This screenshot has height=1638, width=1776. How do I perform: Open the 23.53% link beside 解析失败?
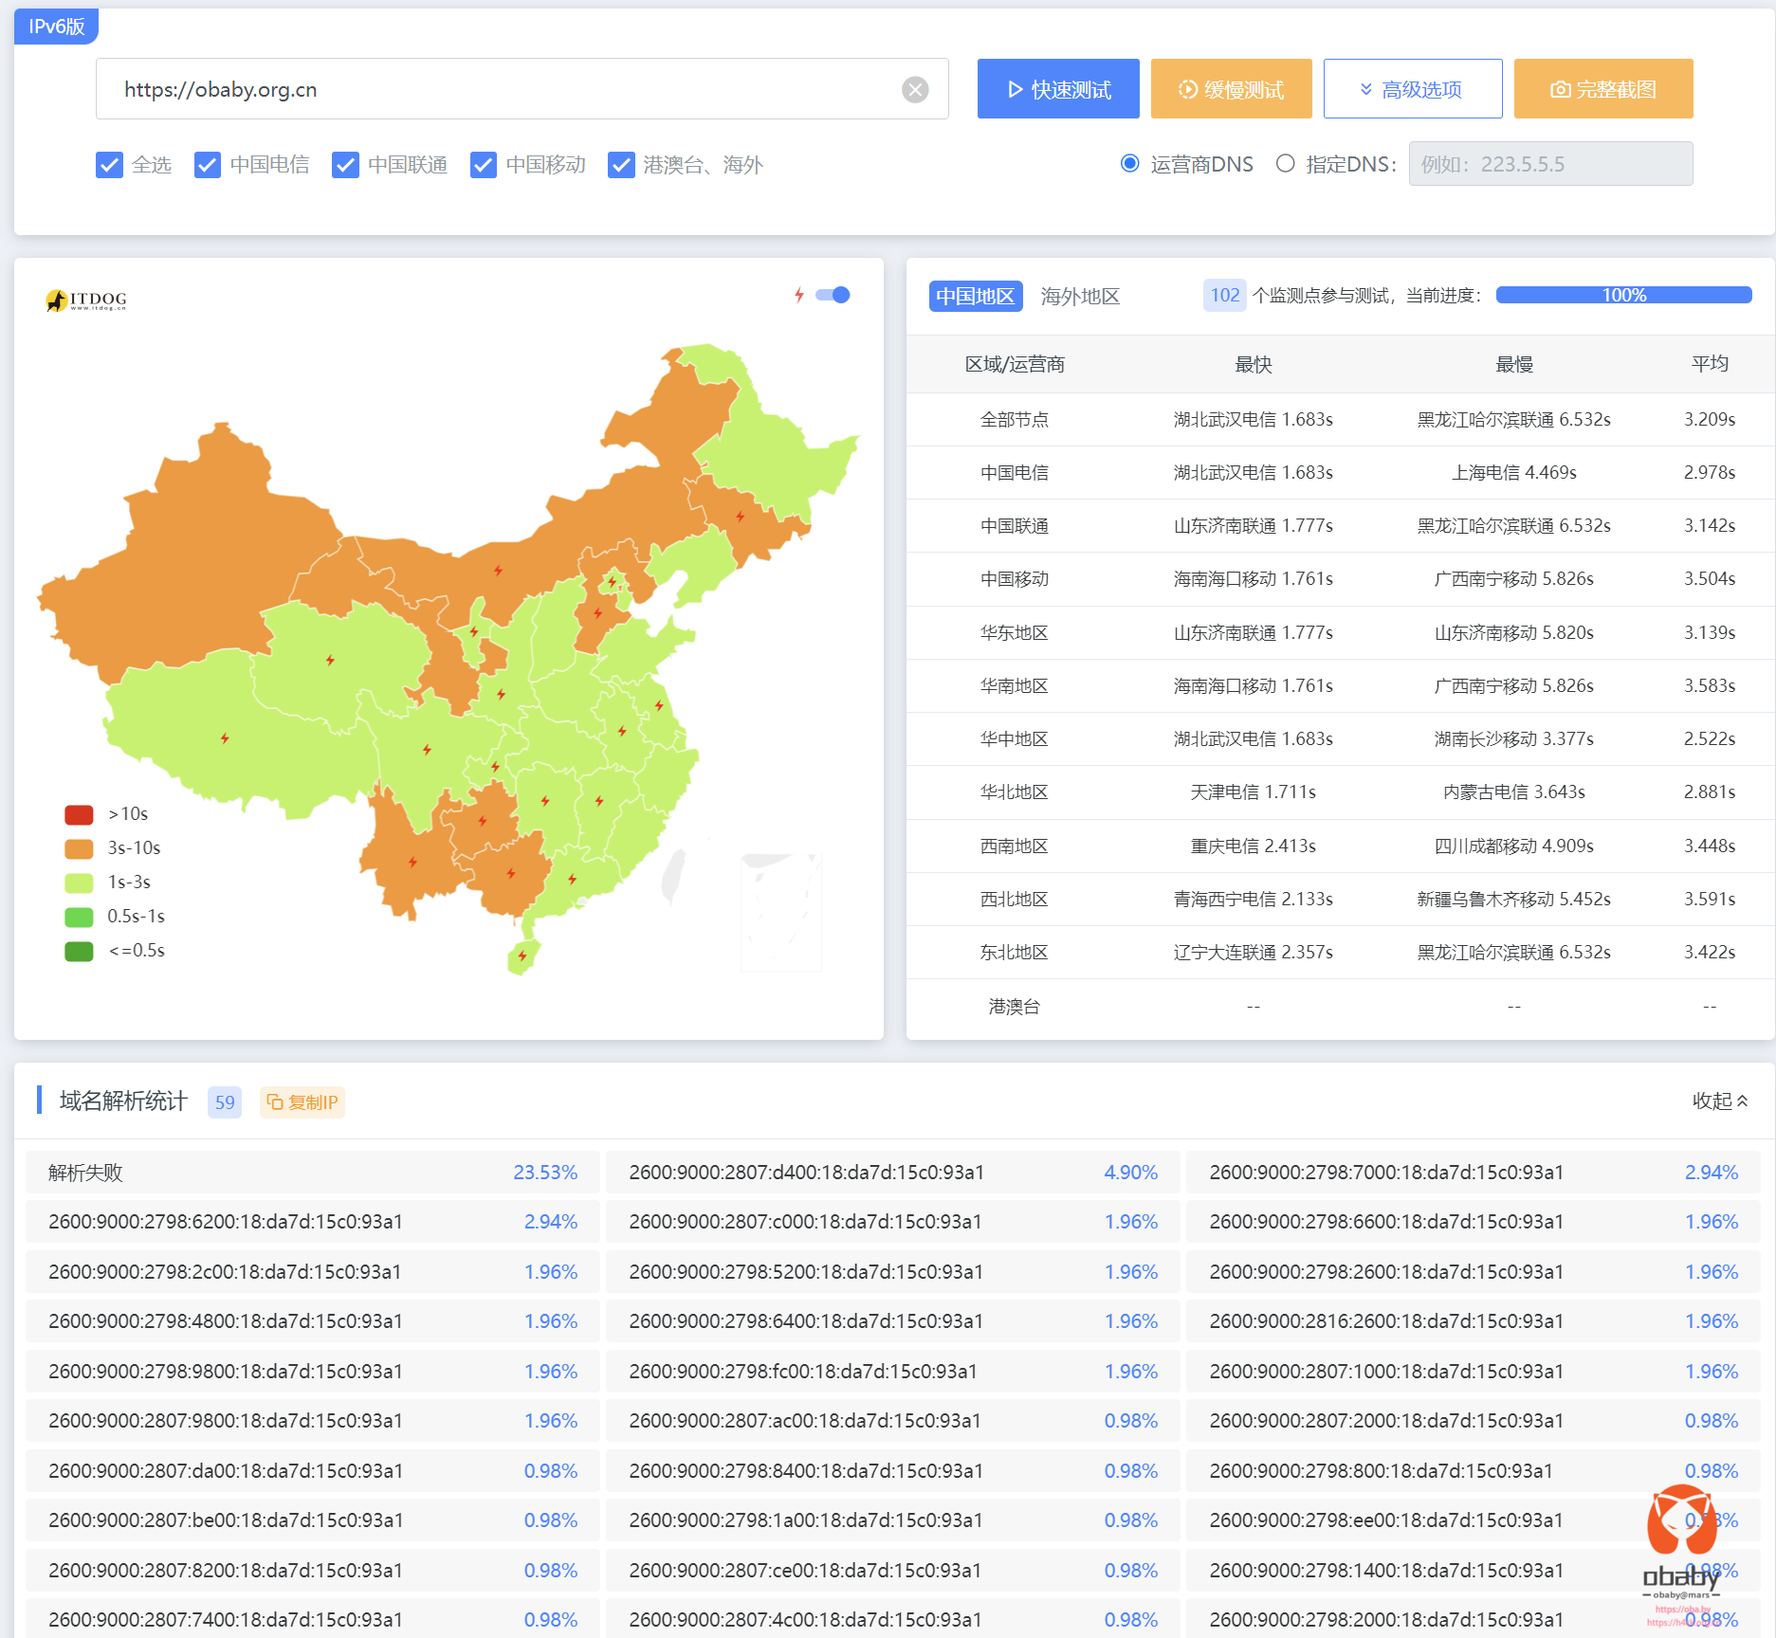click(x=544, y=1172)
